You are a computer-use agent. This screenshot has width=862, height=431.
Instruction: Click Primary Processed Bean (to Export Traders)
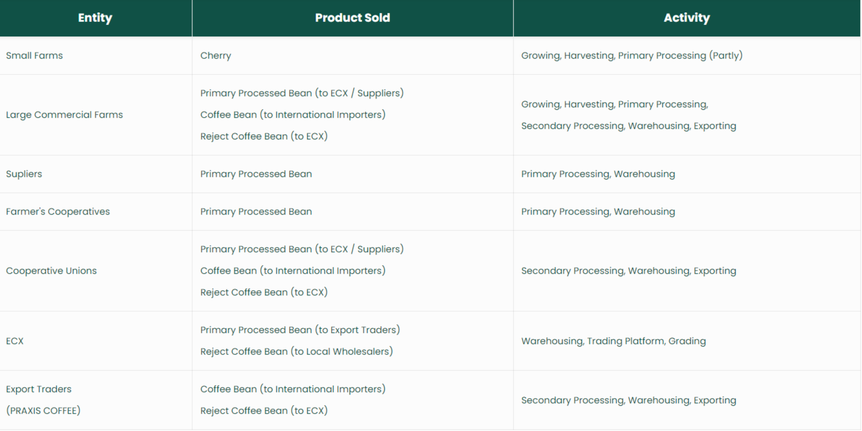[300, 330]
